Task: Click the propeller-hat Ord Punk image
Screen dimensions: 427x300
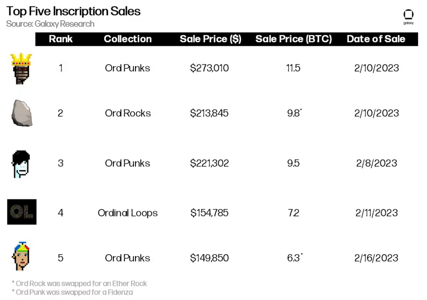Action: (21, 256)
